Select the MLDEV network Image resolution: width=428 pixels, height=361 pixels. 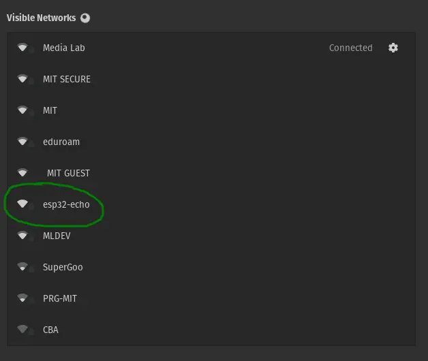coord(57,236)
